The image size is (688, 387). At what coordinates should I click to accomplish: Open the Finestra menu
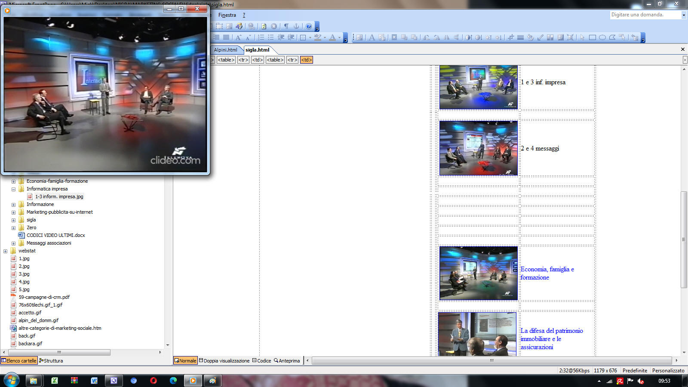click(x=227, y=15)
